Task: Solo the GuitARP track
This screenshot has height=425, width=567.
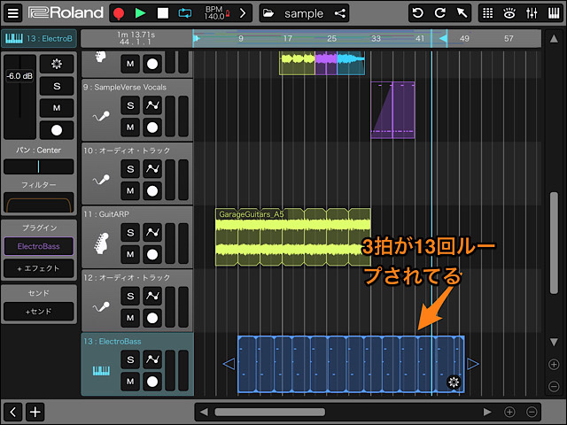Action: click(130, 232)
